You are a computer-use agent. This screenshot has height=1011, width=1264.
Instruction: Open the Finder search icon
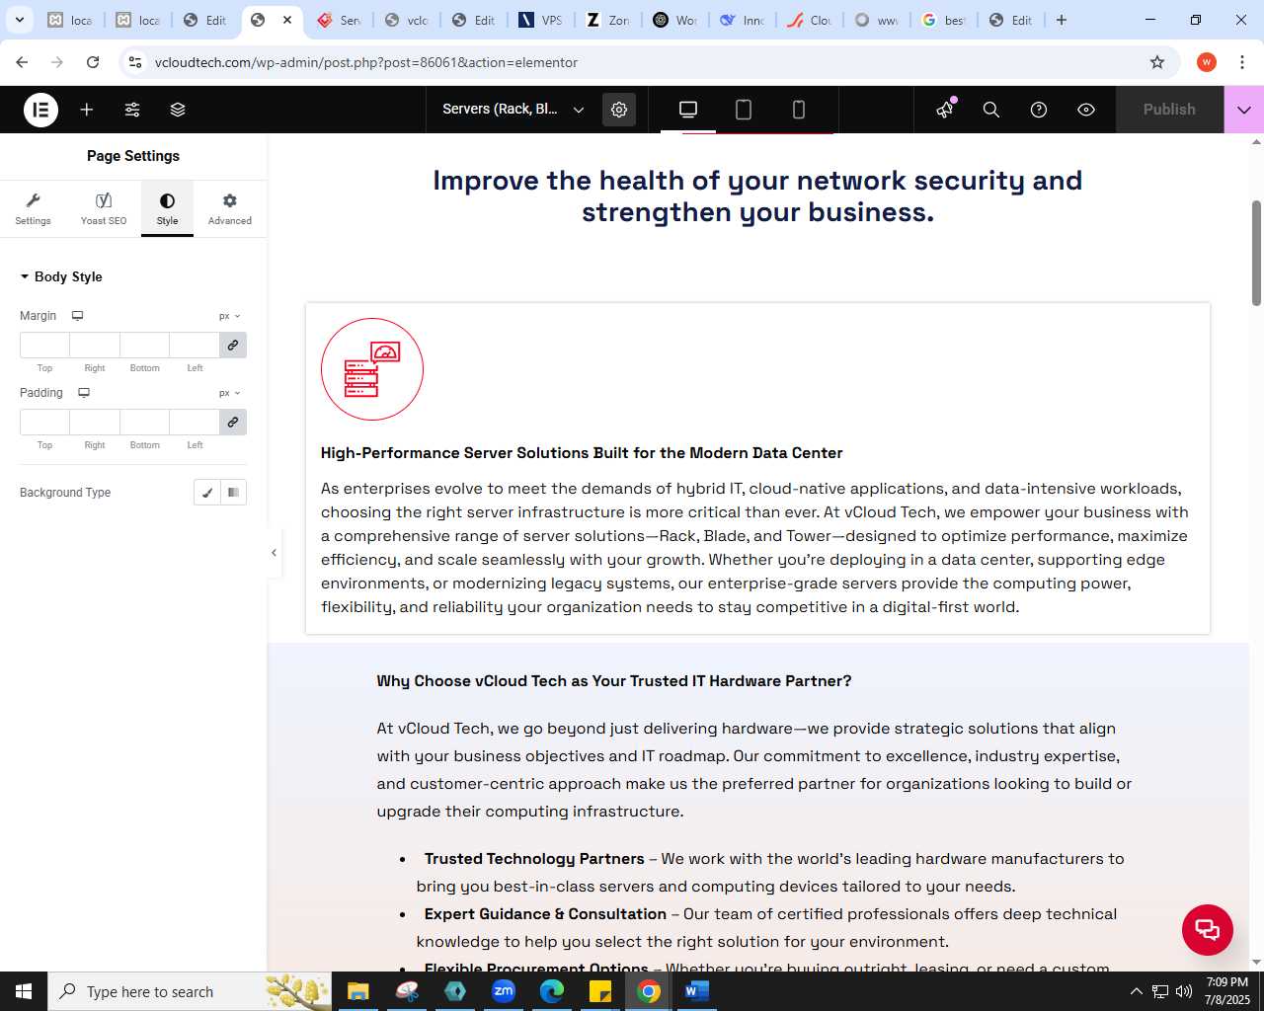(x=991, y=110)
